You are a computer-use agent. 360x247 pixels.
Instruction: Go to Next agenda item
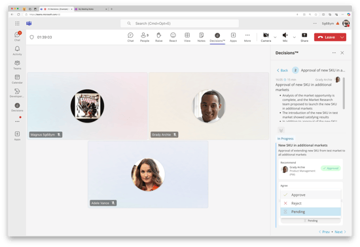pos(340,232)
